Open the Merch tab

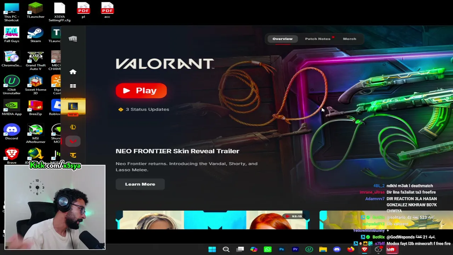tap(350, 39)
